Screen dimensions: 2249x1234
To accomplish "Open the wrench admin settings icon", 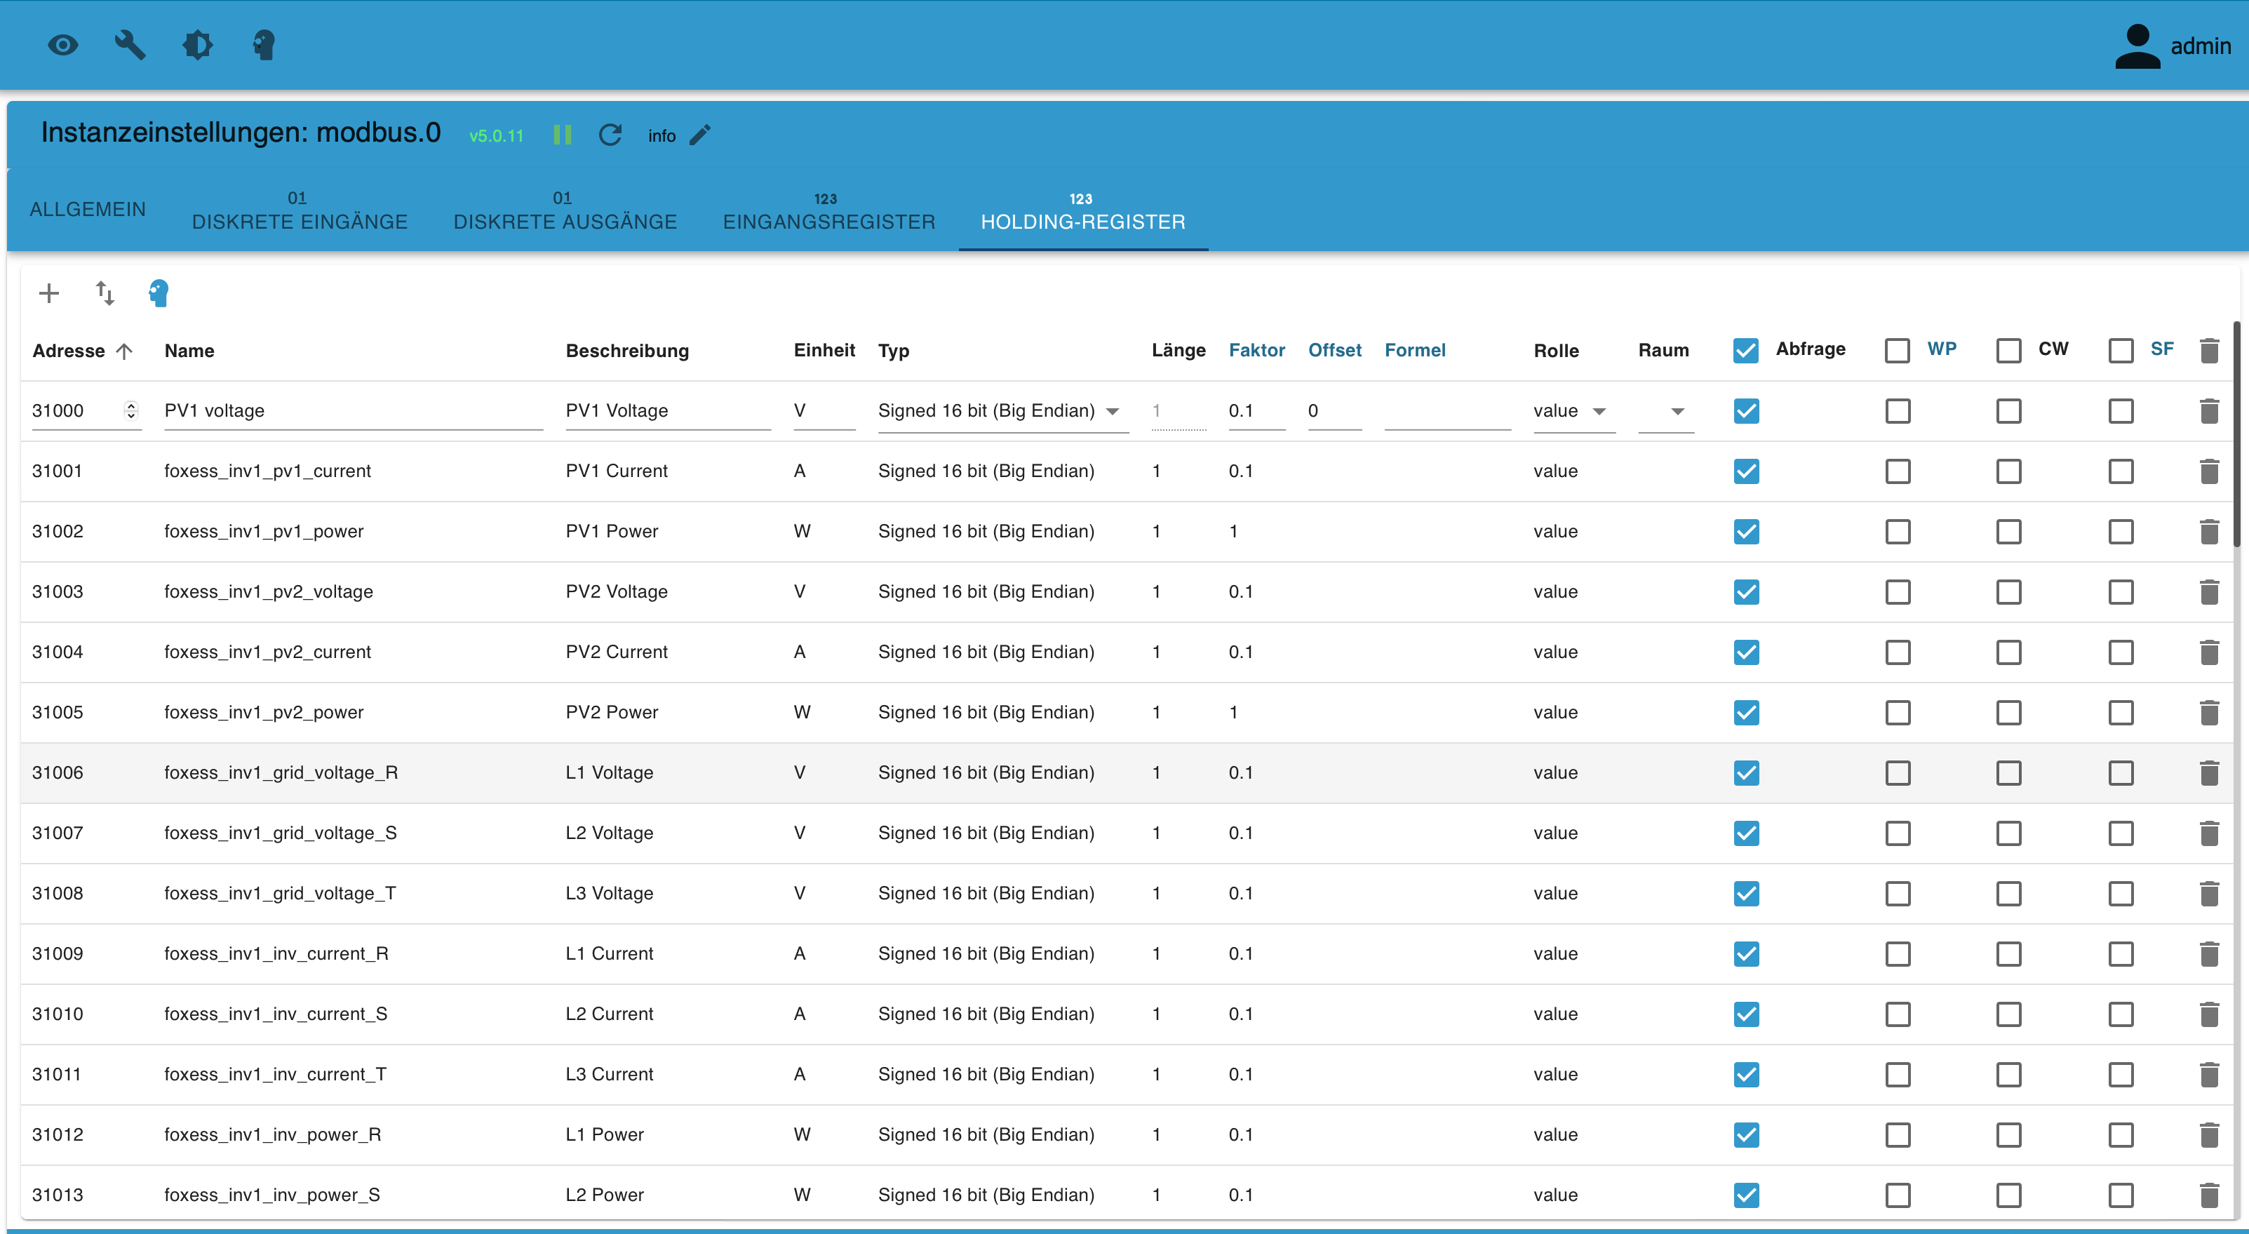I will pyautogui.click(x=130, y=44).
